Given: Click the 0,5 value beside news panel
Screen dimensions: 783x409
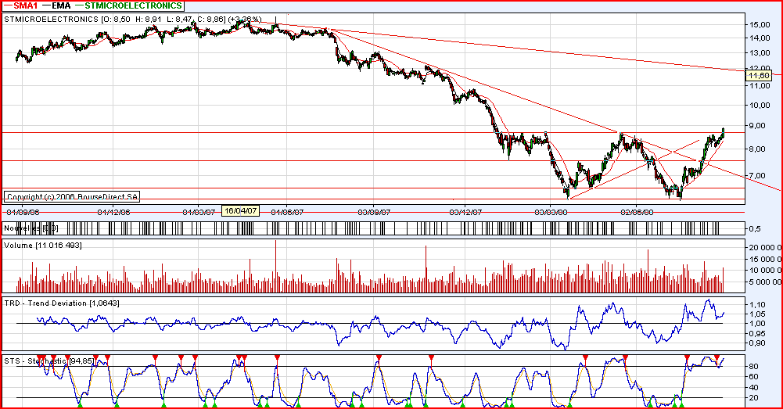Looking at the screenshot, I should 755,228.
